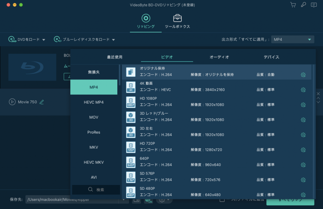Expand the DVDをロード dropdown arrow

pyautogui.click(x=44, y=40)
